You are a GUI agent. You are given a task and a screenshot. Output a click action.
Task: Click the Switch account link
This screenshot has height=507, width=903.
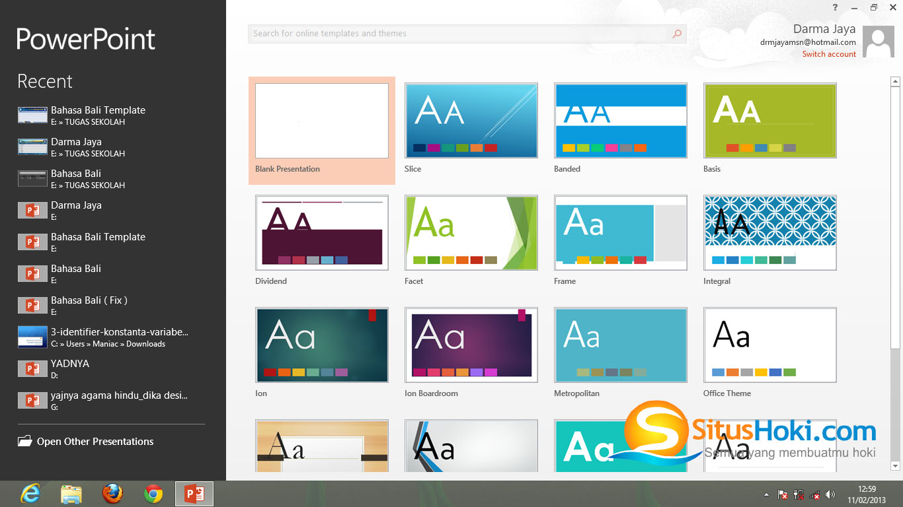pyautogui.click(x=829, y=54)
